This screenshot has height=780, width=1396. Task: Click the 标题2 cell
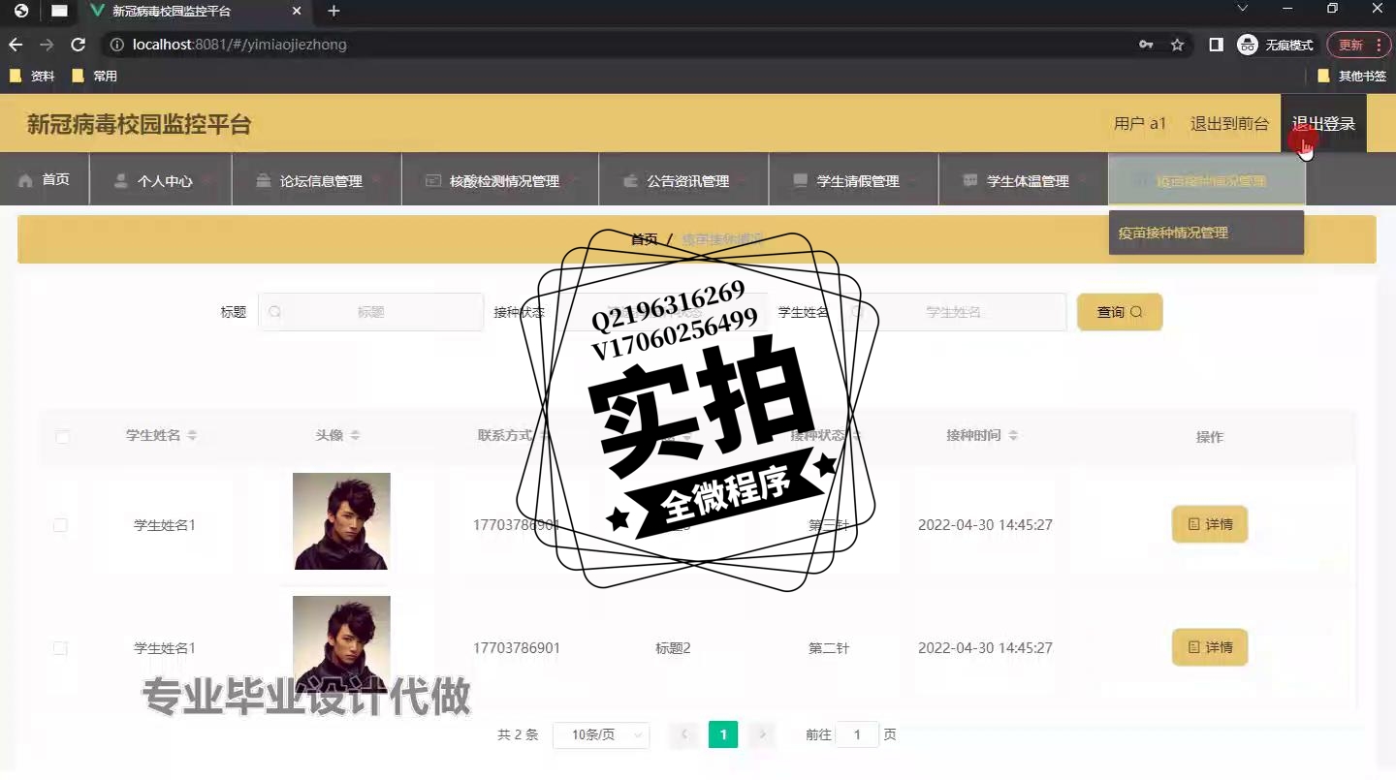coord(673,648)
